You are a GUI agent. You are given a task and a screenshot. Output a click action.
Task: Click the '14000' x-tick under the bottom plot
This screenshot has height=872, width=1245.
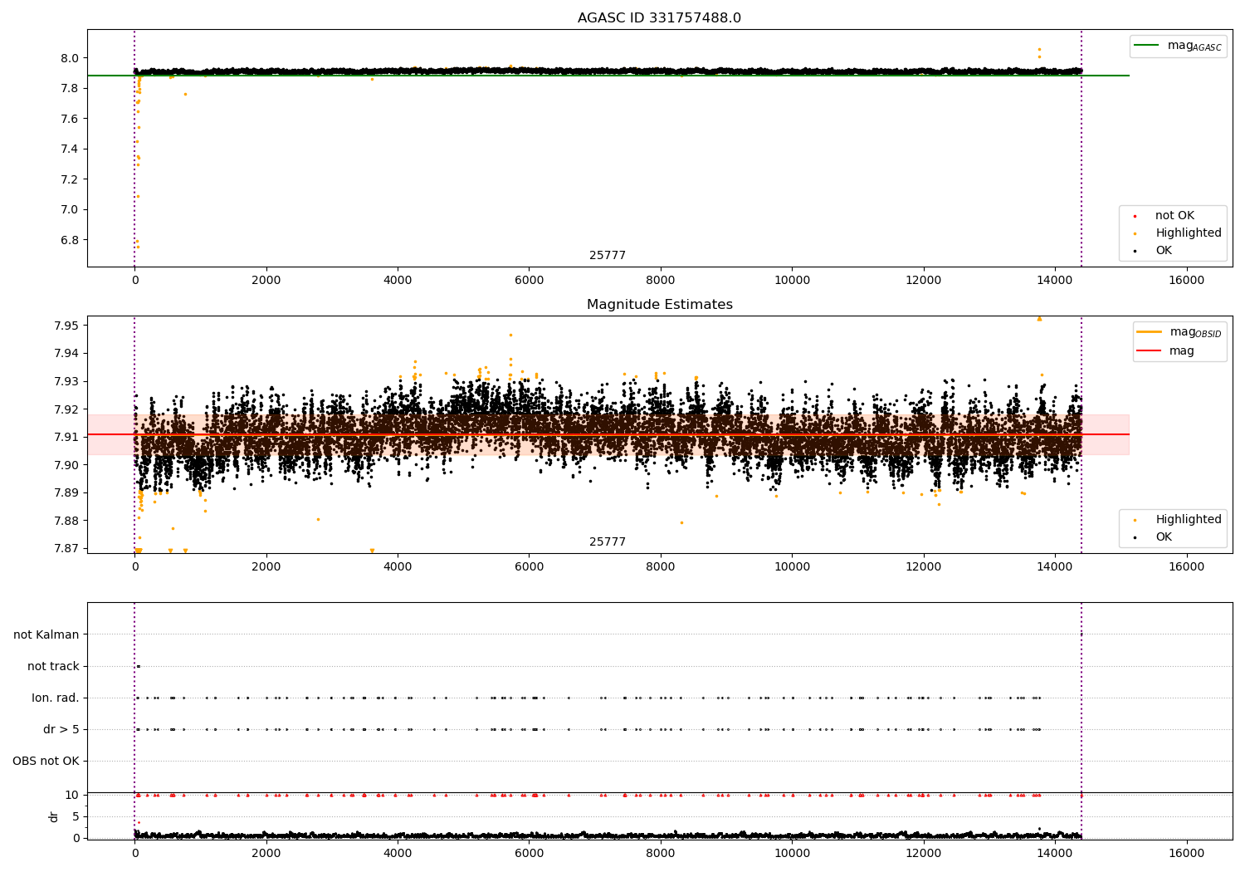click(x=1055, y=854)
